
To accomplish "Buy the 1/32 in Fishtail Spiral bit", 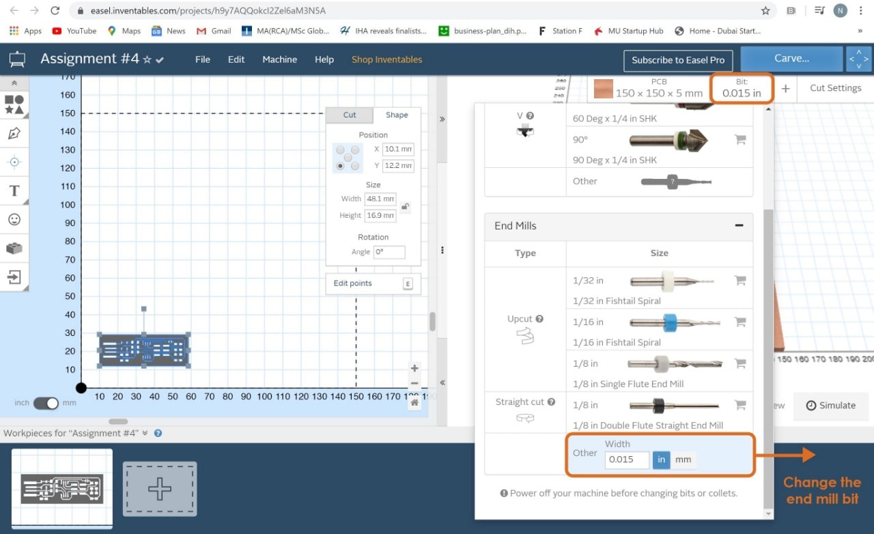I will (x=739, y=280).
